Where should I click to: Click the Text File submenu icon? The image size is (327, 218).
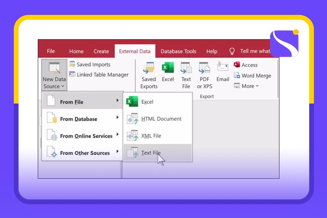coord(132,152)
